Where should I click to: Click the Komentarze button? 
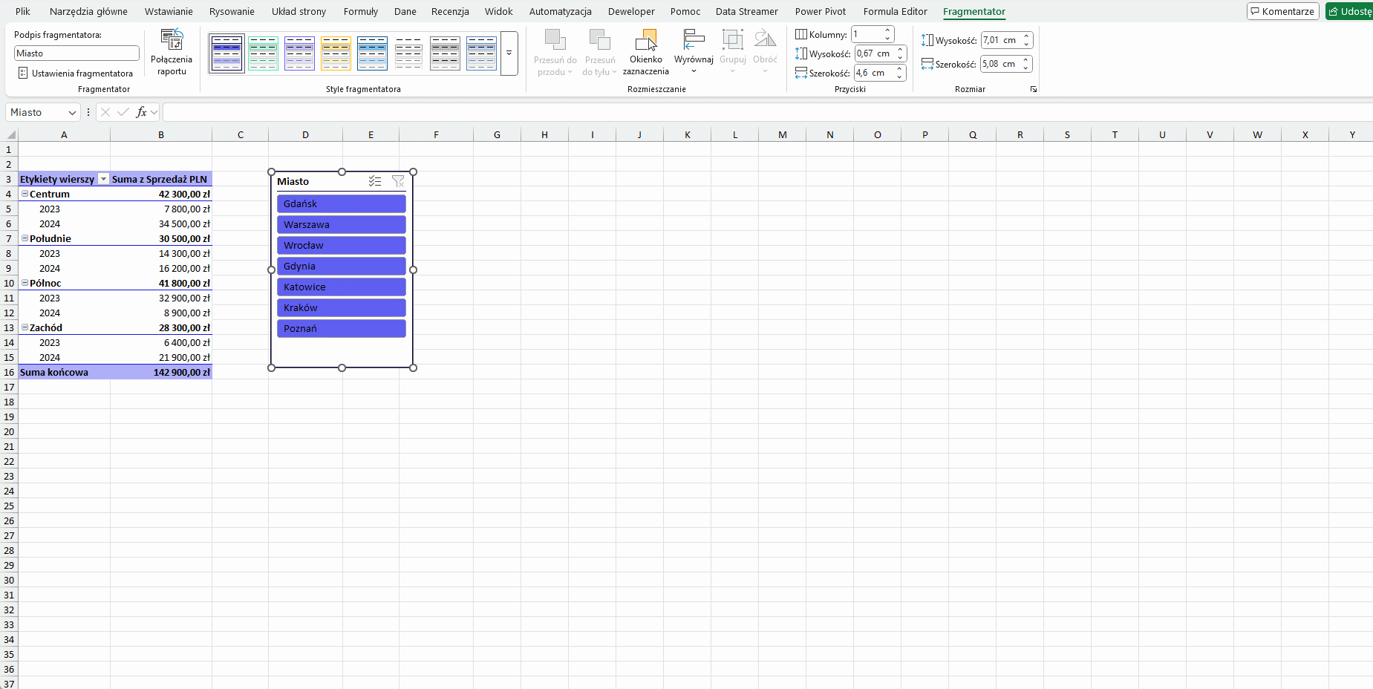coord(1282,11)
